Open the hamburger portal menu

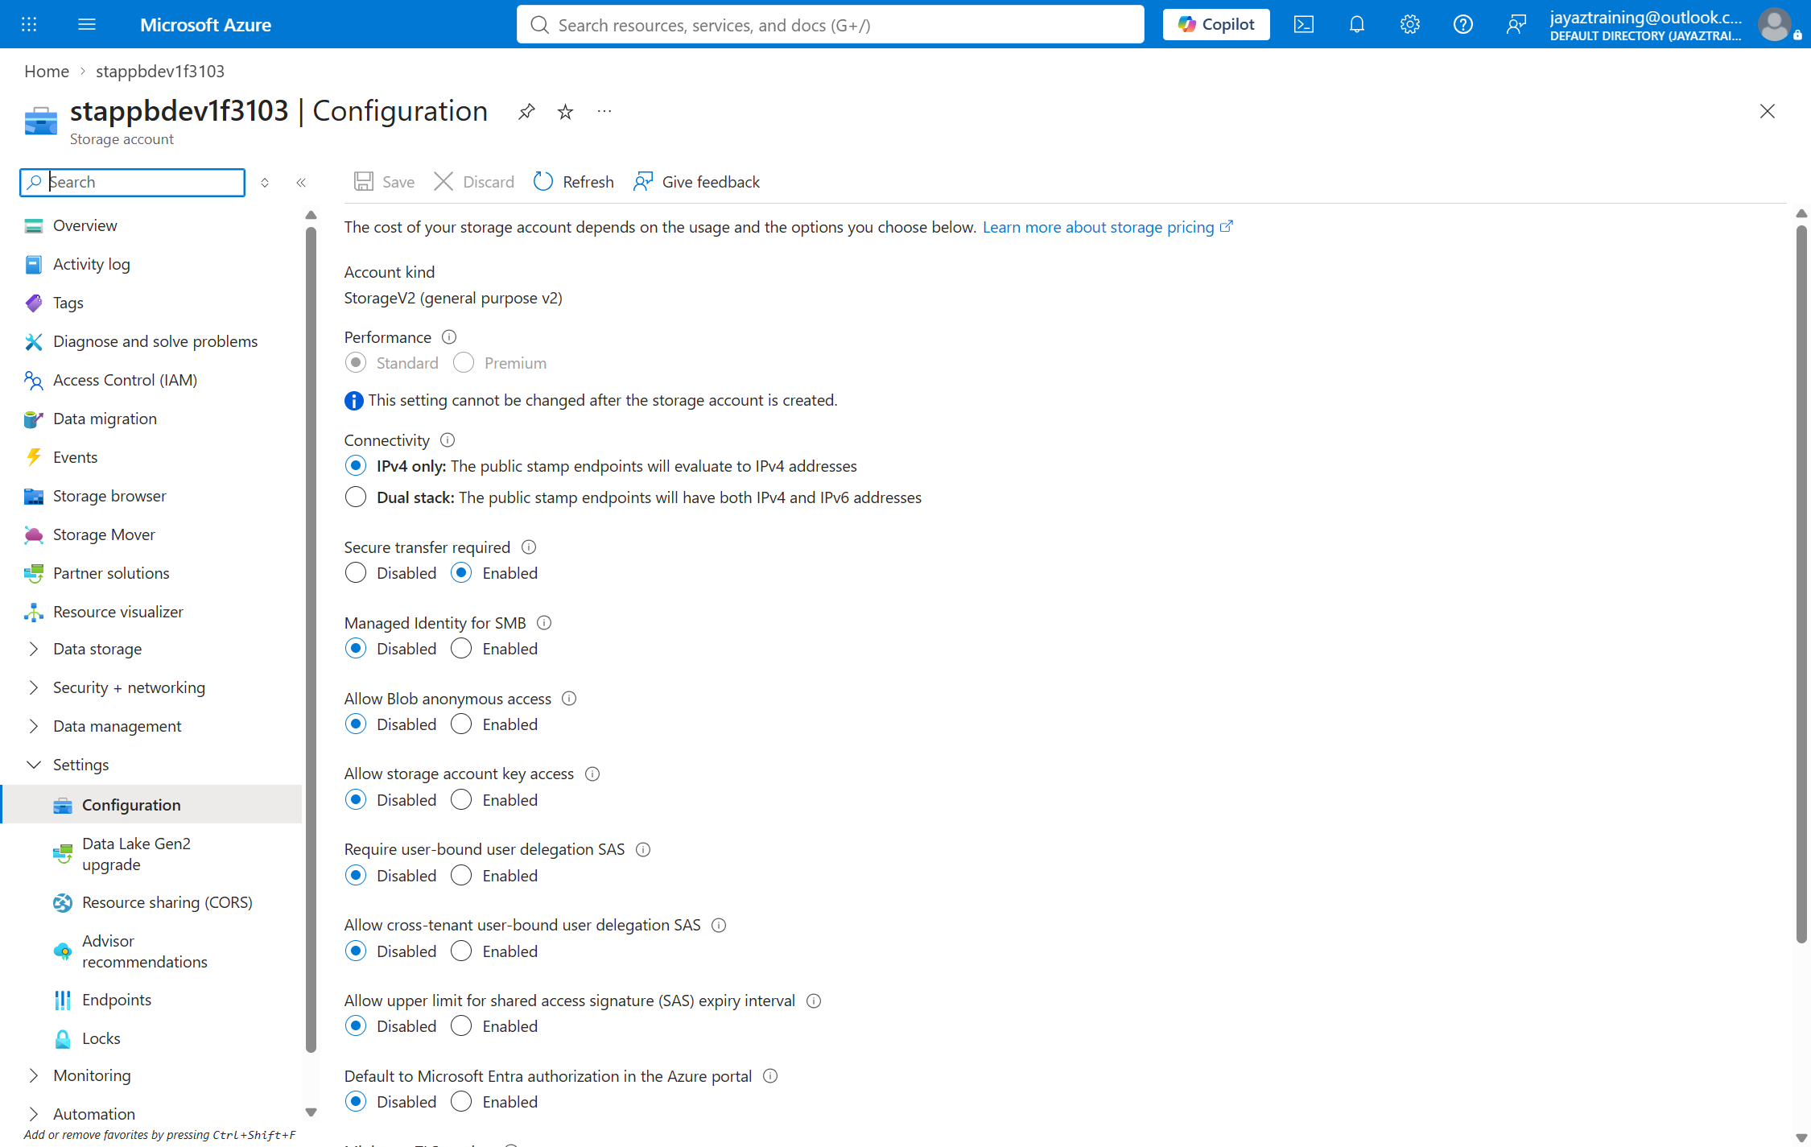[x=87, y=24]
